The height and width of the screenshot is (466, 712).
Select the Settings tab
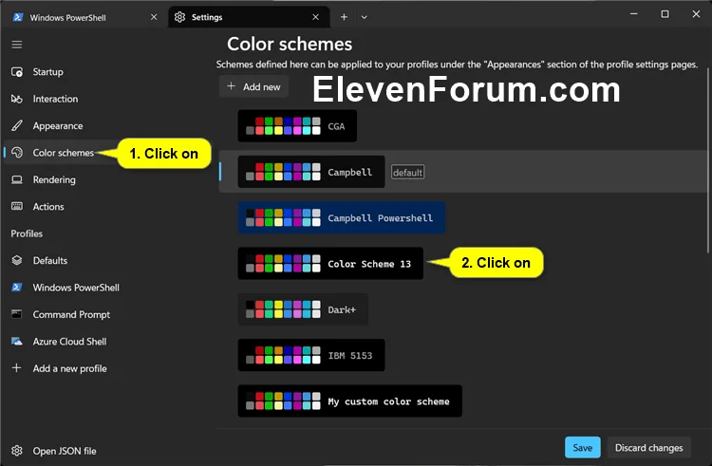click(249, 17)
